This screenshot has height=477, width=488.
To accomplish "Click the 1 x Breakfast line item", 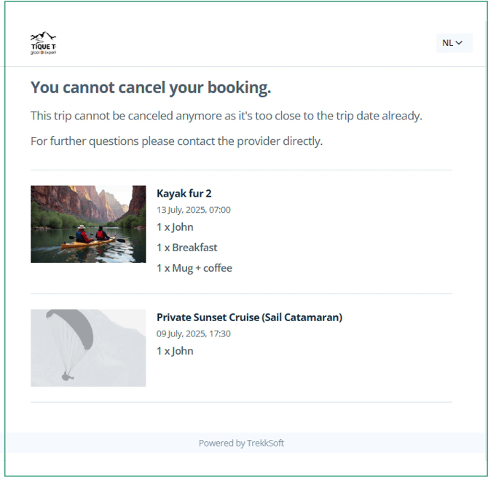I will click(187, 248).
